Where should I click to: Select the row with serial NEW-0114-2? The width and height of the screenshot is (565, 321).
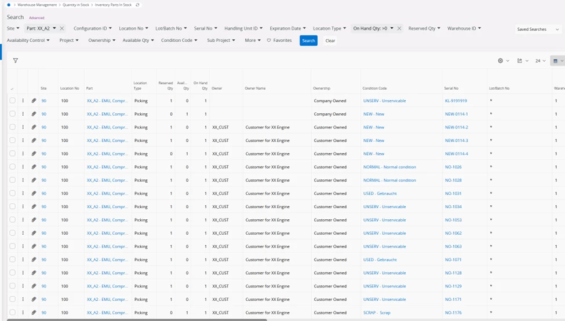coord(13,127)
